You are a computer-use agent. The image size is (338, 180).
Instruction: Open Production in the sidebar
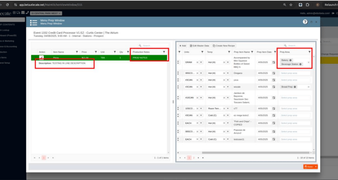point(3,52)
